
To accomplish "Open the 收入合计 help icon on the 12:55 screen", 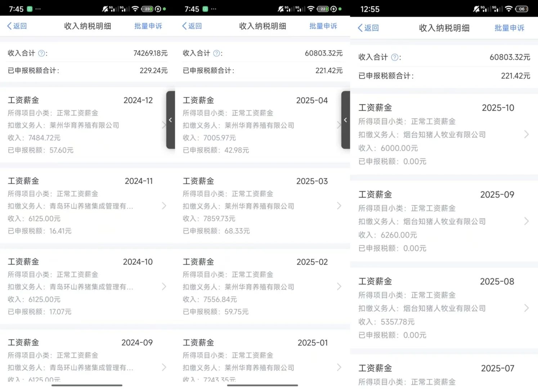I will click(x=395, y=57).
